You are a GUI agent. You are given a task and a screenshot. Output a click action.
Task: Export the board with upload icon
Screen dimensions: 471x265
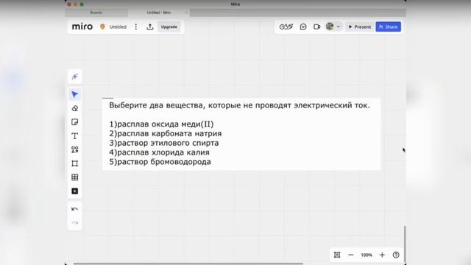tap(150, 26)
